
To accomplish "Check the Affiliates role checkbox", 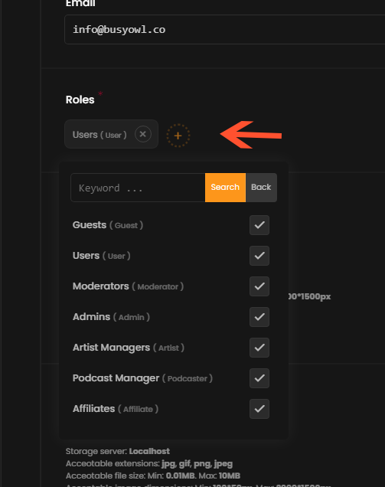I will (259, 409).
